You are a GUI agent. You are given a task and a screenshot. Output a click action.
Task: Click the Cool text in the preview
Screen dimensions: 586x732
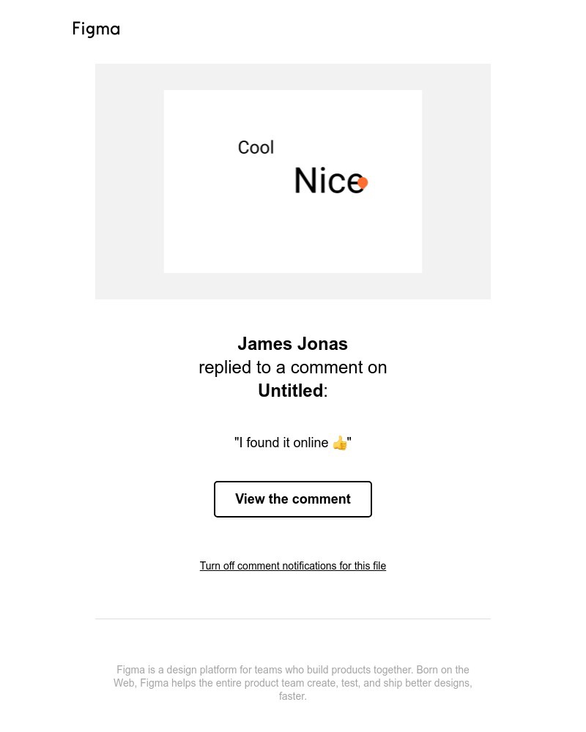click(256, 147)
